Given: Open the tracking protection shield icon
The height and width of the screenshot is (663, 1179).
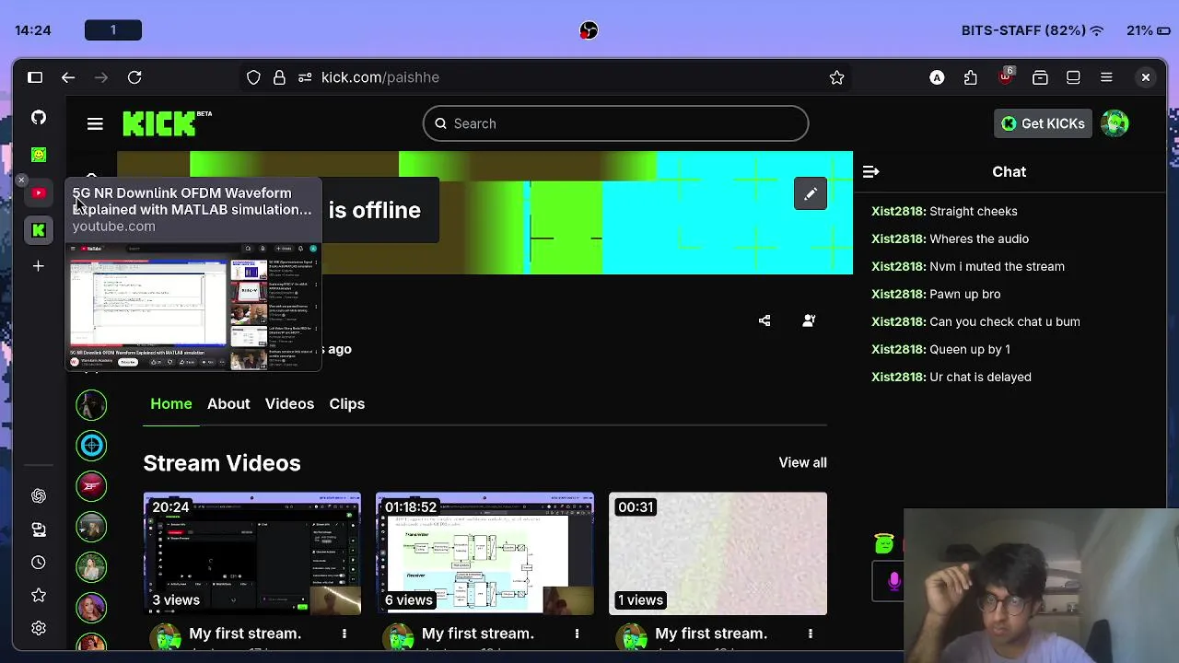Looking at the screenshot, I should pyautogui.click(x=253, y=77).
